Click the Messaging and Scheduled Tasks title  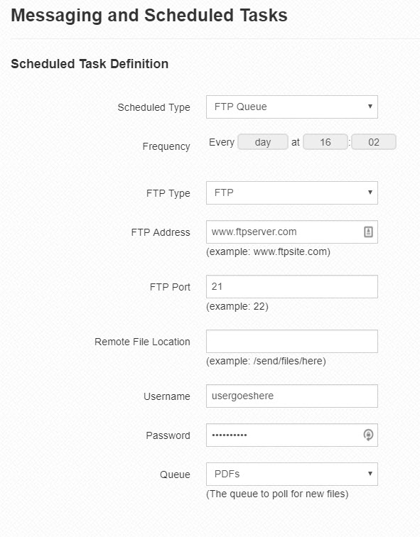[x=149, y=16]
